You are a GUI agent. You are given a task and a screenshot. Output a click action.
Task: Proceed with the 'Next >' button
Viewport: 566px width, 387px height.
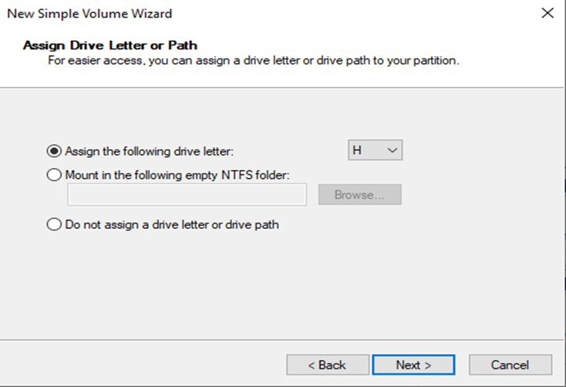pos(413,365)
